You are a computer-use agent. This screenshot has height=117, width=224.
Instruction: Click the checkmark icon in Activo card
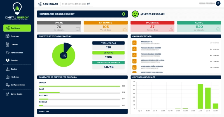(x=218, y=29)
